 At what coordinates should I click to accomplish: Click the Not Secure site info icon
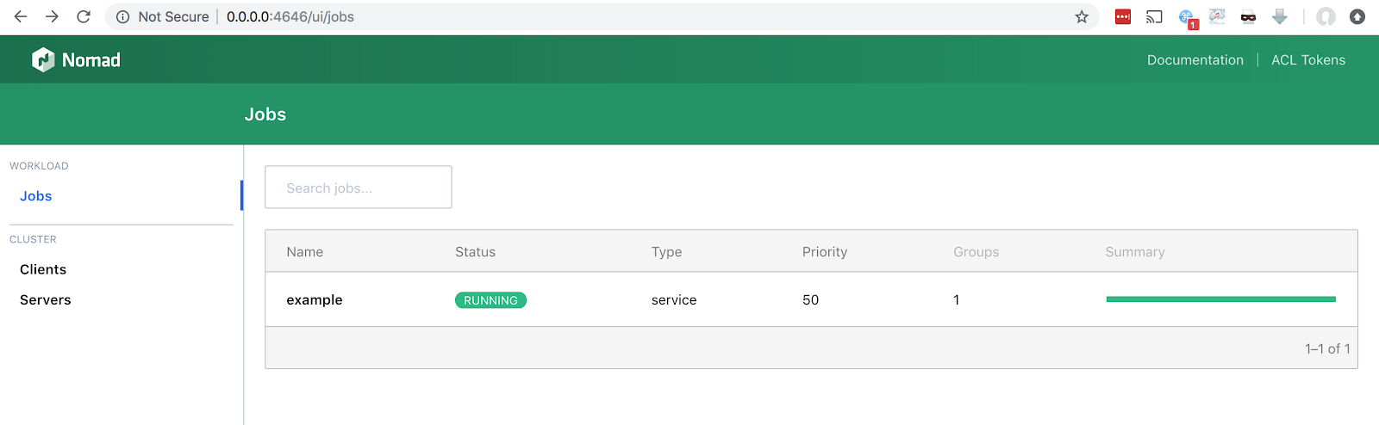click(x=122, y=16)
